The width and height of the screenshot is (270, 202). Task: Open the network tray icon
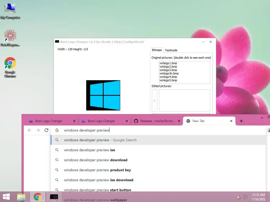pos(245,197)
